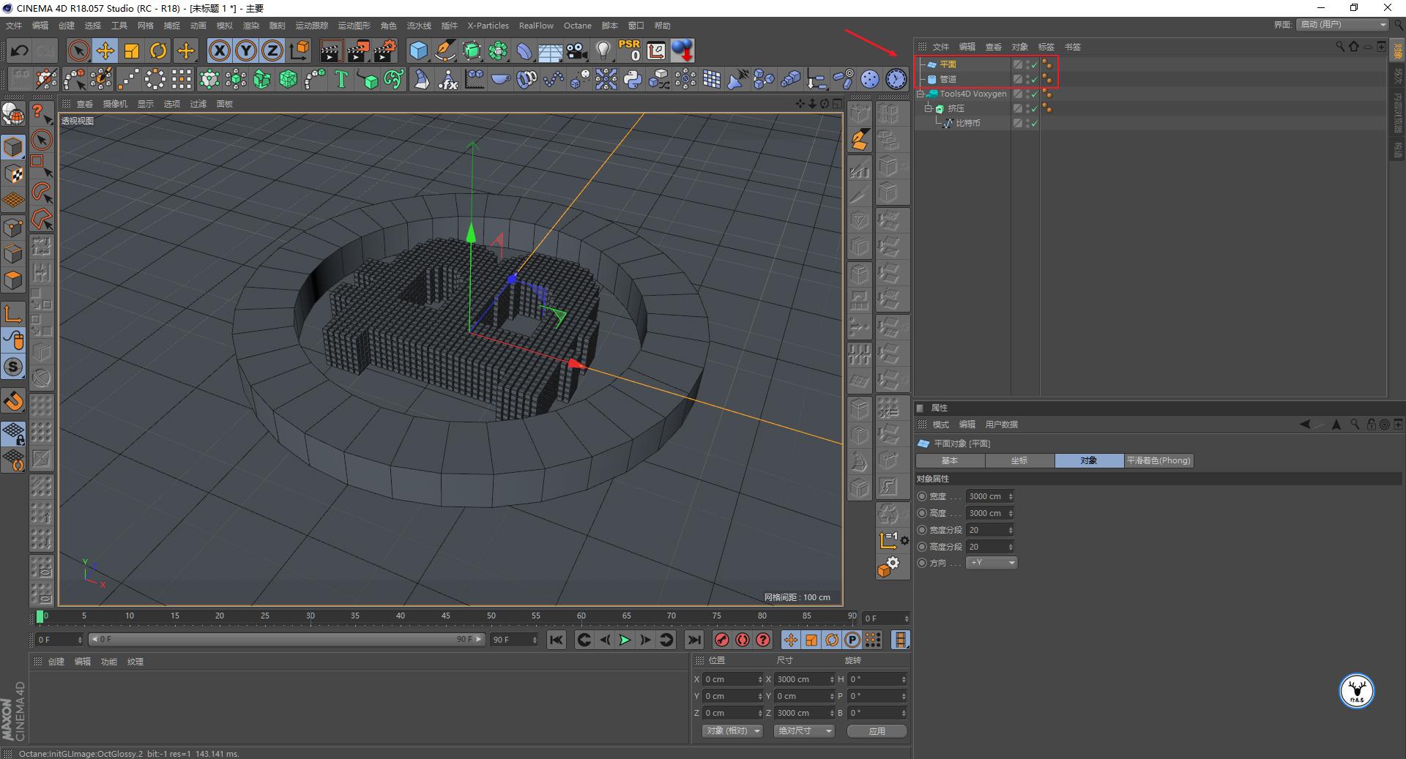Click the timeline range slider bar
Image resolution: width=1406 pixels, height=759 pixels.
286,639
